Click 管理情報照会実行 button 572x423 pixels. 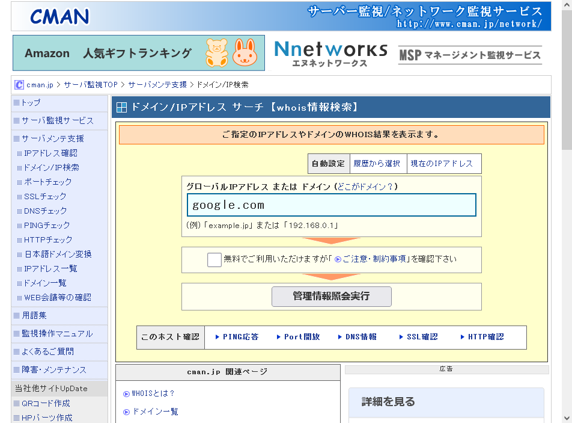(x=331, y=296)
